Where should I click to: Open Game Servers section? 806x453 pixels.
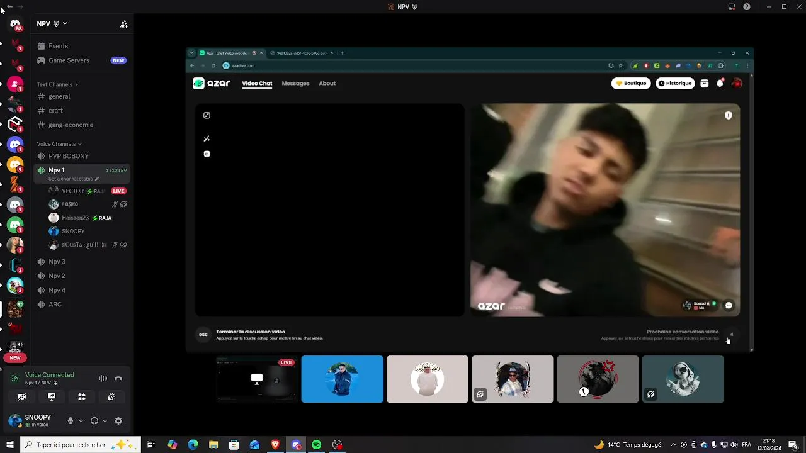(82, 60)
